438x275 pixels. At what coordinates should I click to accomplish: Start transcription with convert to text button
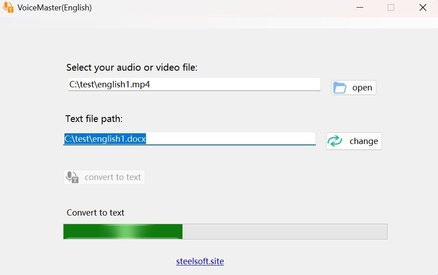tap(104, 177)
